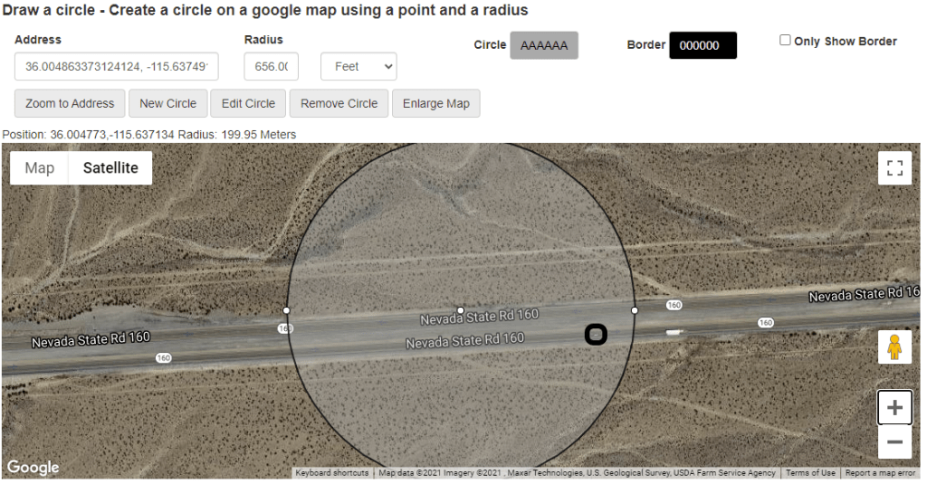Open the 000000 border color swatch

[x=702, y=45]
